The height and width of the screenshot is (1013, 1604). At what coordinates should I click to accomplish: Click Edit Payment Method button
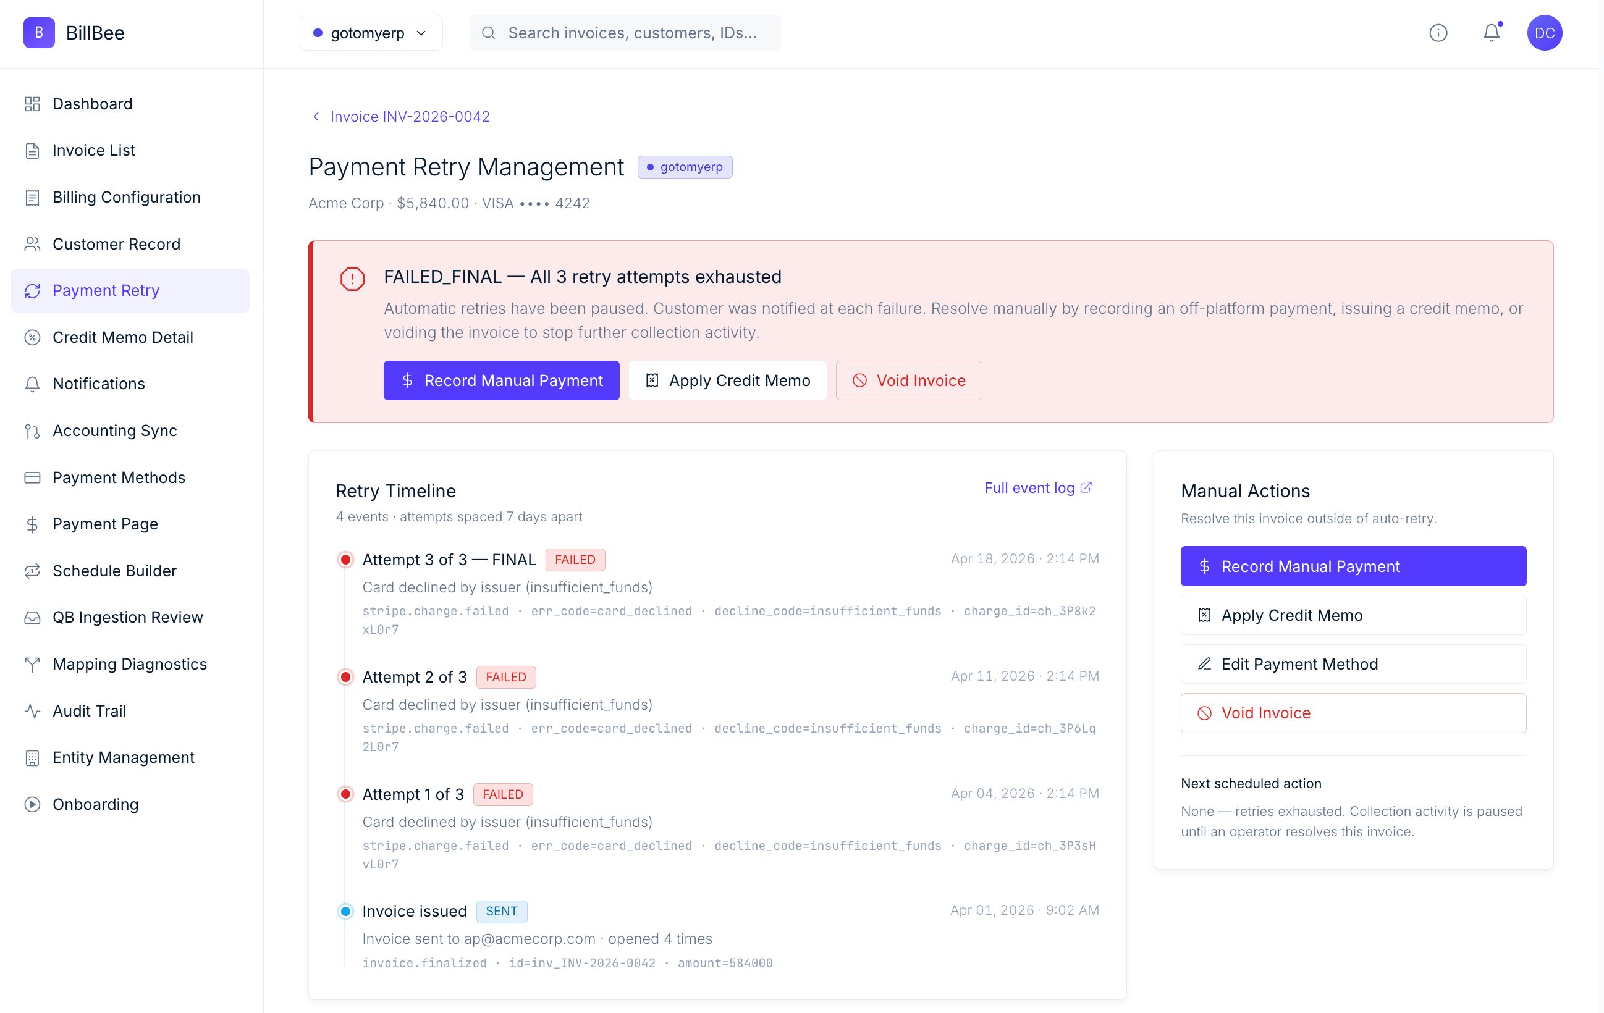coord(1353,664)
